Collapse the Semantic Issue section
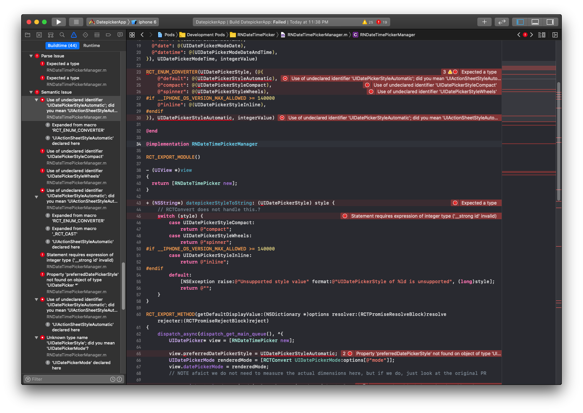Screen dimensions: 583x413 point(31,92)
